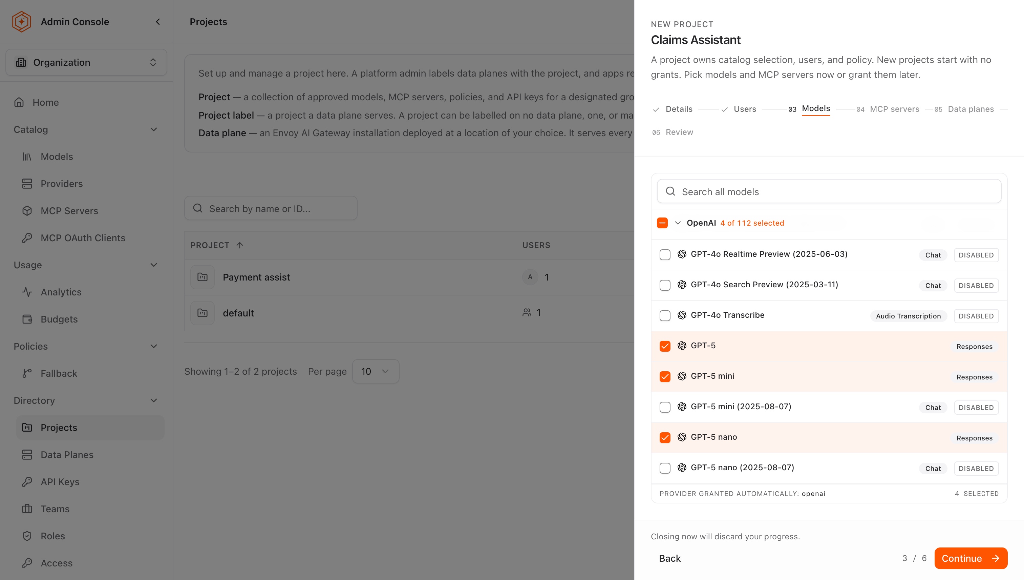Uncheck the GPT-5 model checkbox
Viewport: 1024px width, 580px height.
click(665, 346)
